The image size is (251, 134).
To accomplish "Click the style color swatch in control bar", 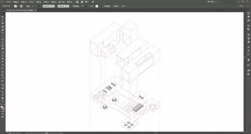I will tap(97, 6).
